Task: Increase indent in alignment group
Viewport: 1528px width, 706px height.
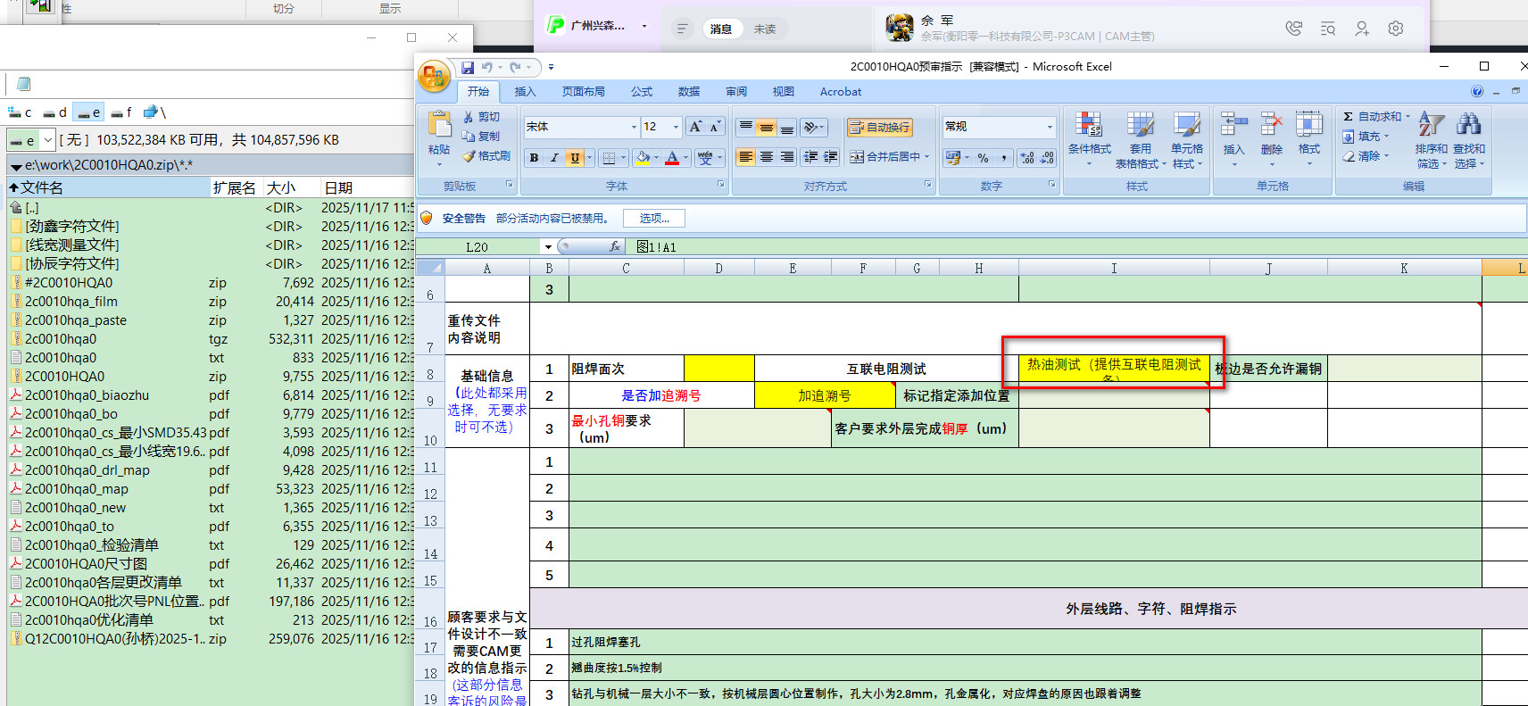Action: pos(831,157)
